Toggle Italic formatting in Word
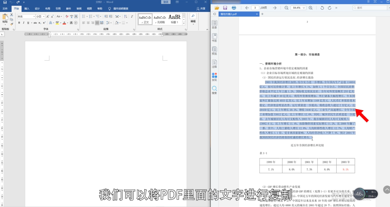390x207 pixels. coord(24,23)
